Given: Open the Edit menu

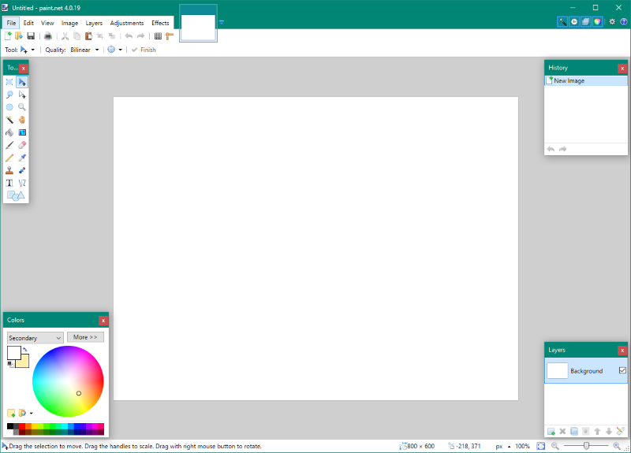Looking at the screenshot, I should 28,23.
